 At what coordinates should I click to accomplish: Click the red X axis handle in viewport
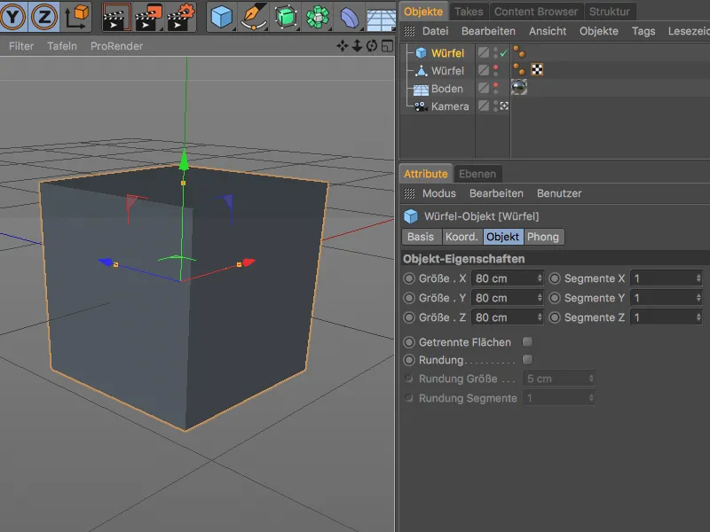click(249, 262)
